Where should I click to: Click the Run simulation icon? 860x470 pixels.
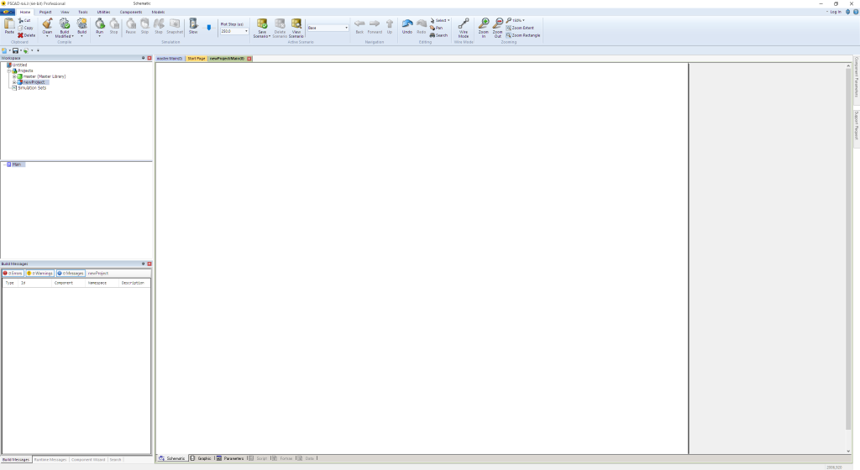[99, 24]
